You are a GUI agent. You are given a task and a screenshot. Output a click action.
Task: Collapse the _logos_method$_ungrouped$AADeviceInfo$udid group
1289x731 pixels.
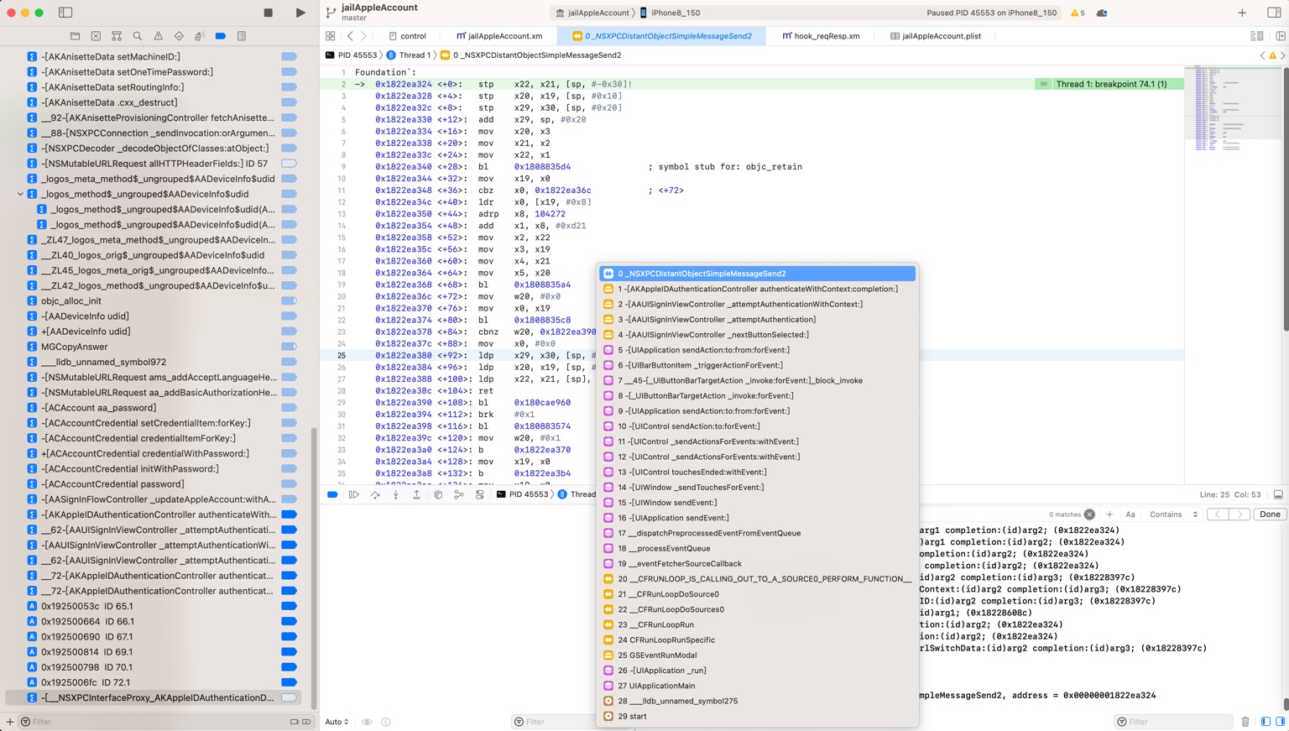pyautogui.click(x=20, y=194)
